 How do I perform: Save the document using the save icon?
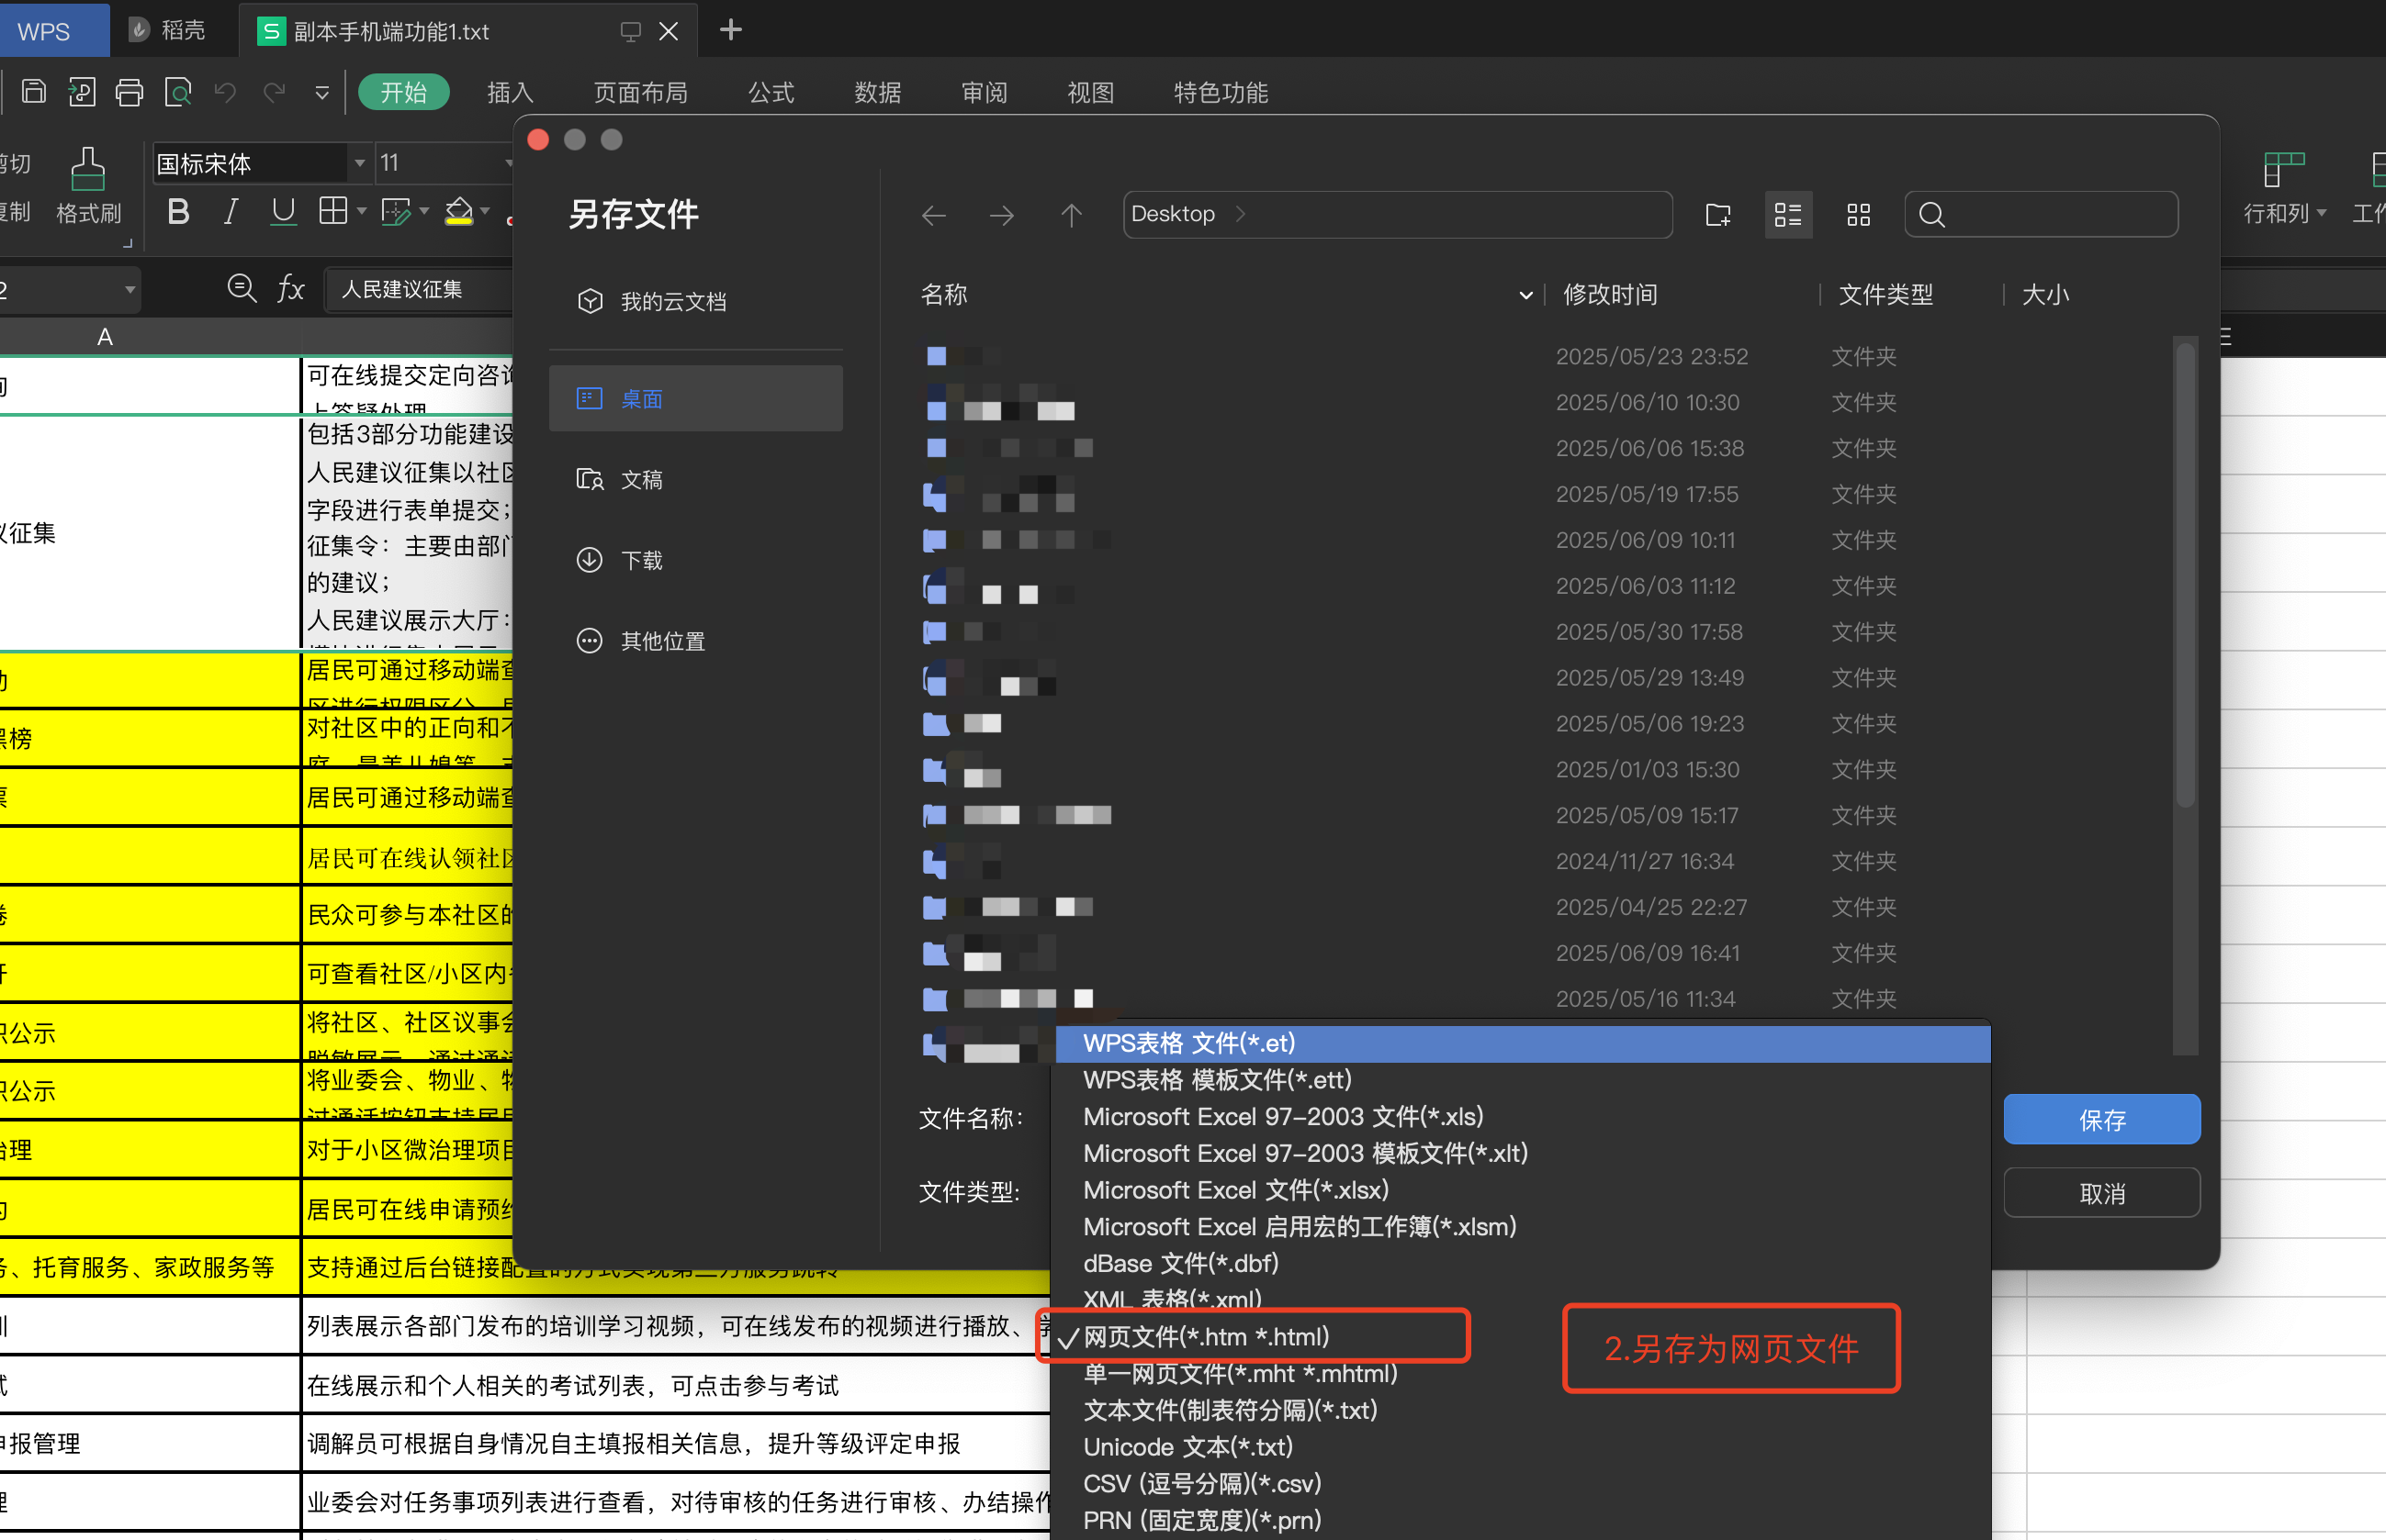point(33,91)
